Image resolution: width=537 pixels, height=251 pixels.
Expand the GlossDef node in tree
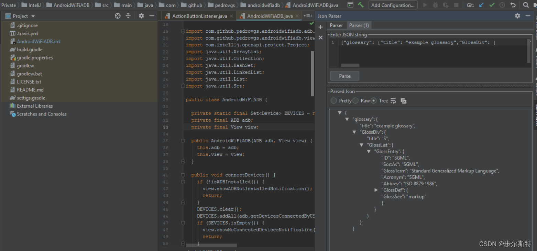tap(376, 190)
